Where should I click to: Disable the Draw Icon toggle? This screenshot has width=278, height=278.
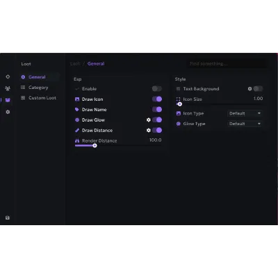click(x=157, y=99)
